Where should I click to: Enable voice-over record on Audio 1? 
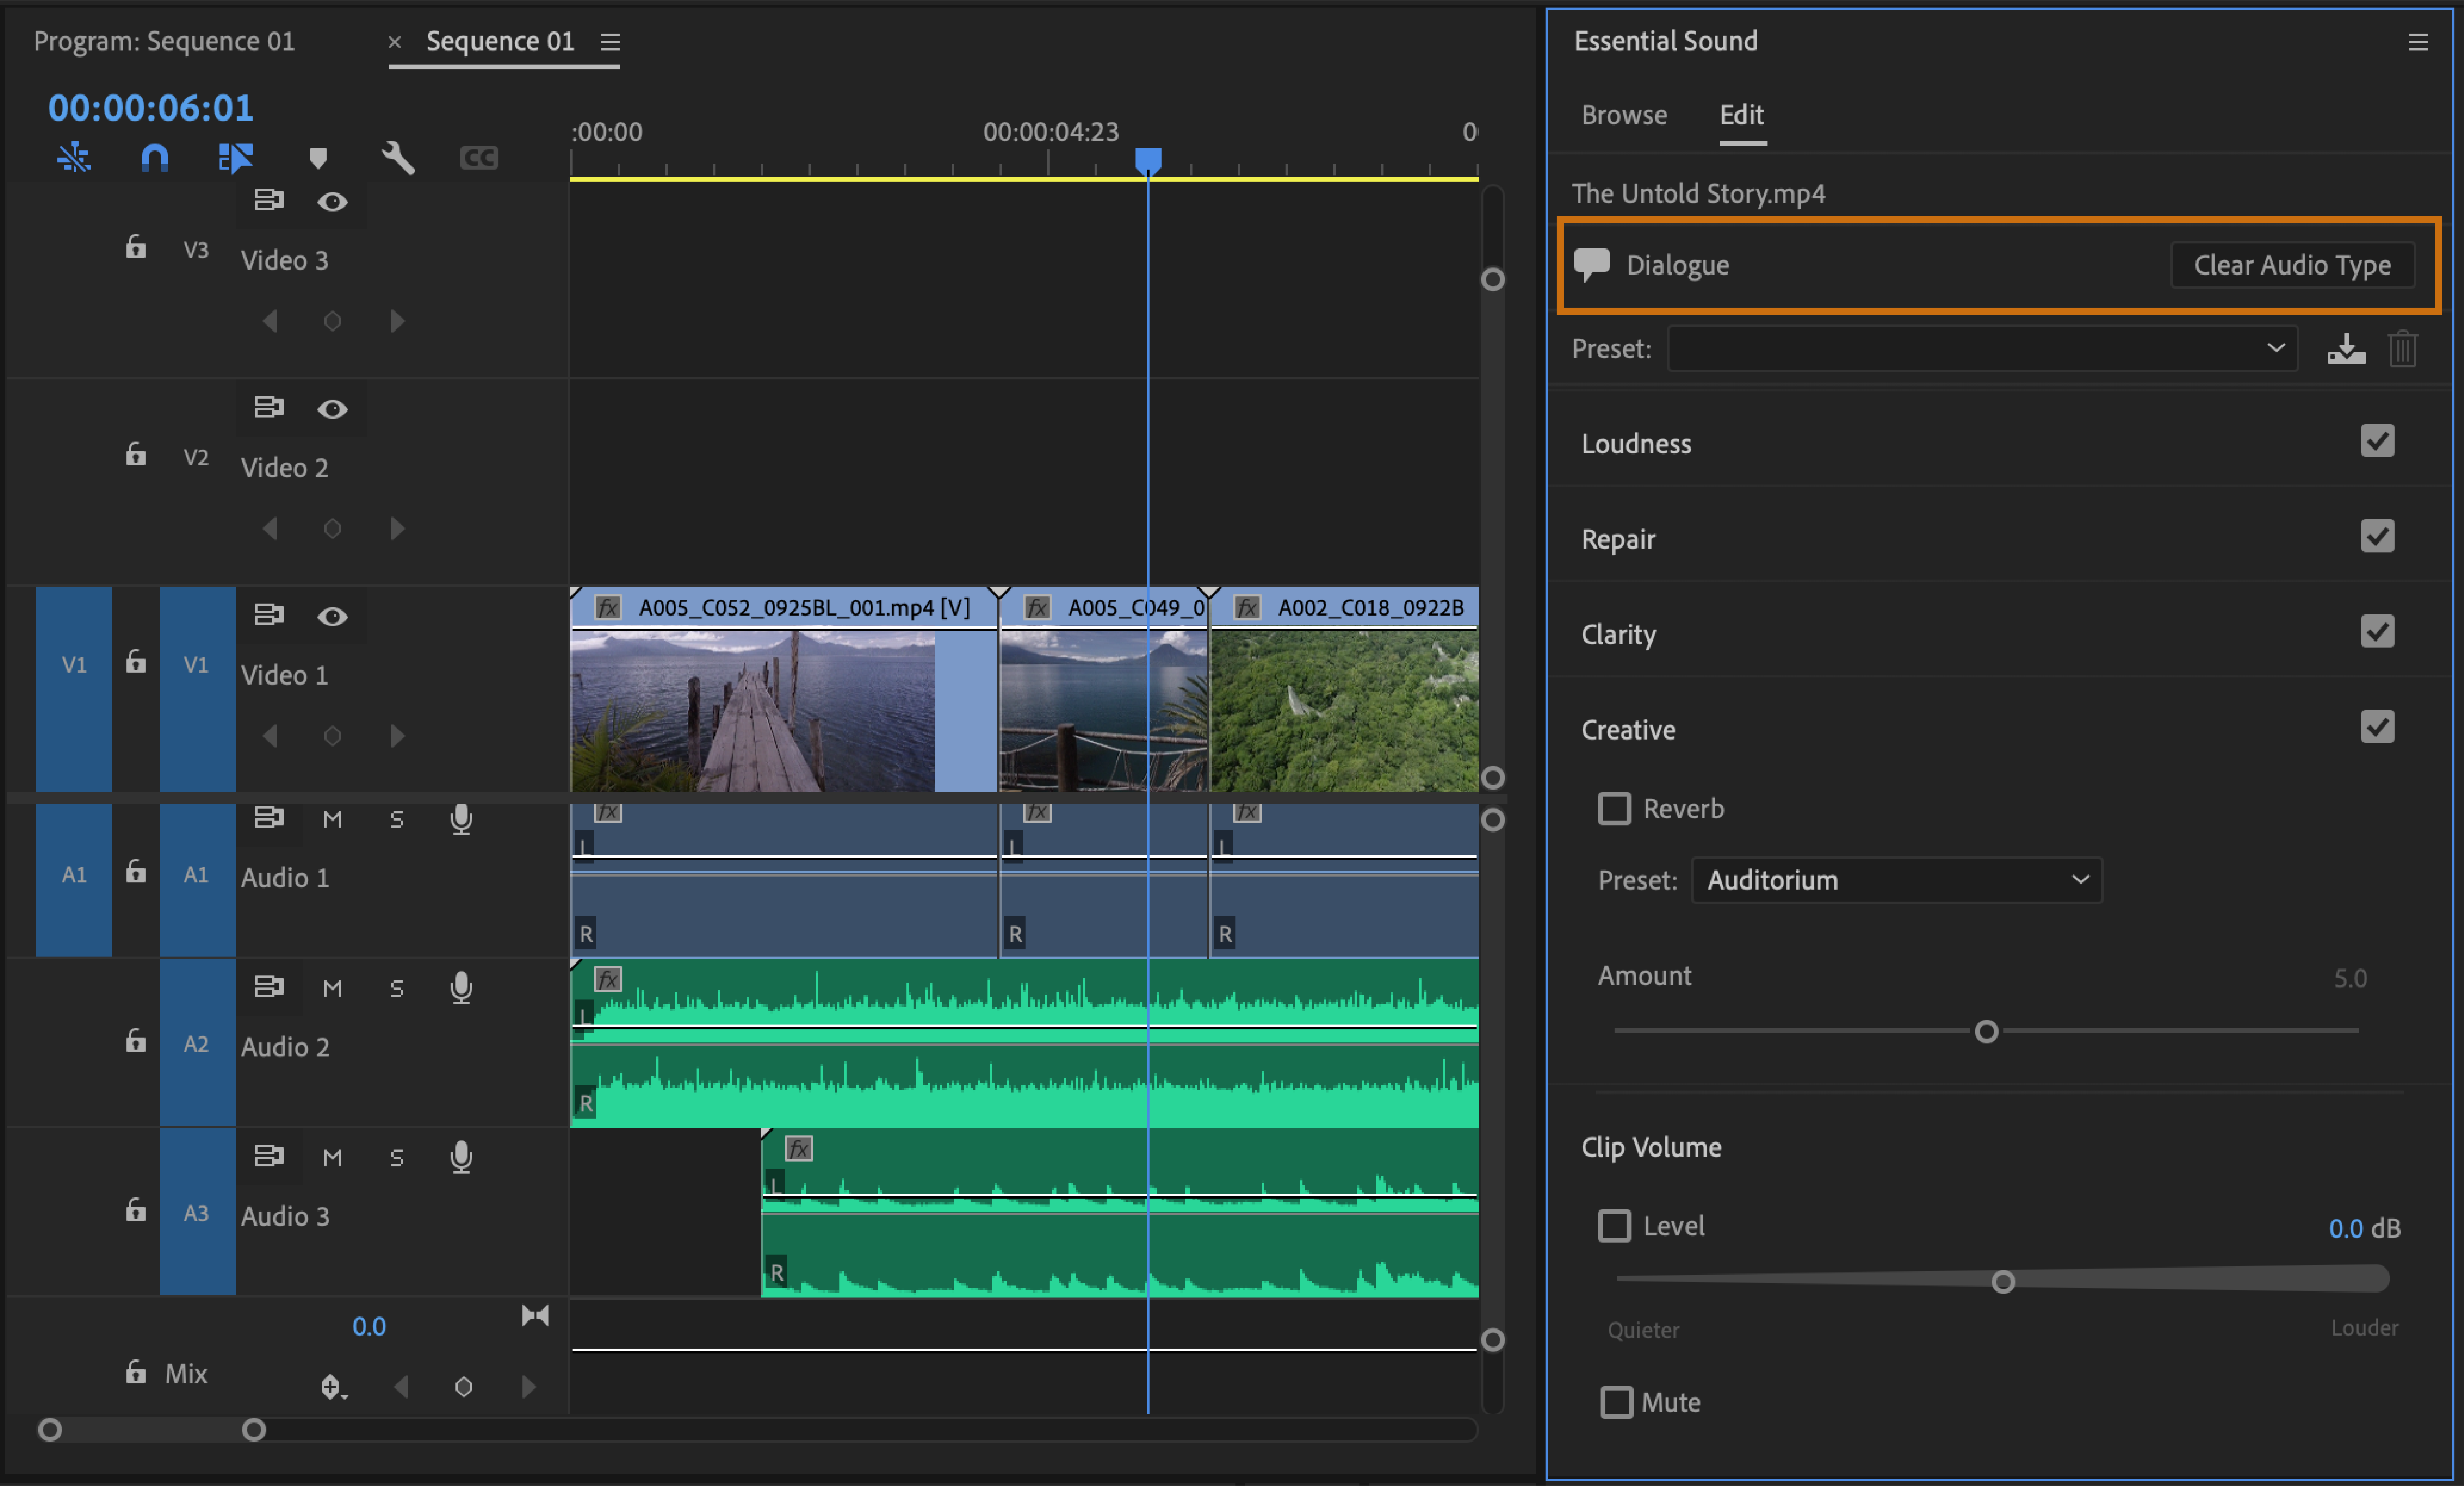[461, 820]
